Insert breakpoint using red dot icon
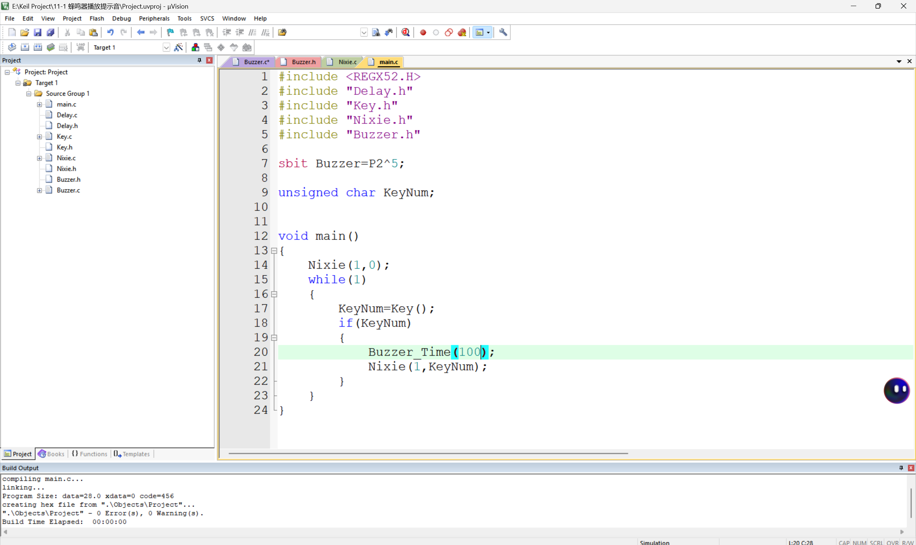 423,32
